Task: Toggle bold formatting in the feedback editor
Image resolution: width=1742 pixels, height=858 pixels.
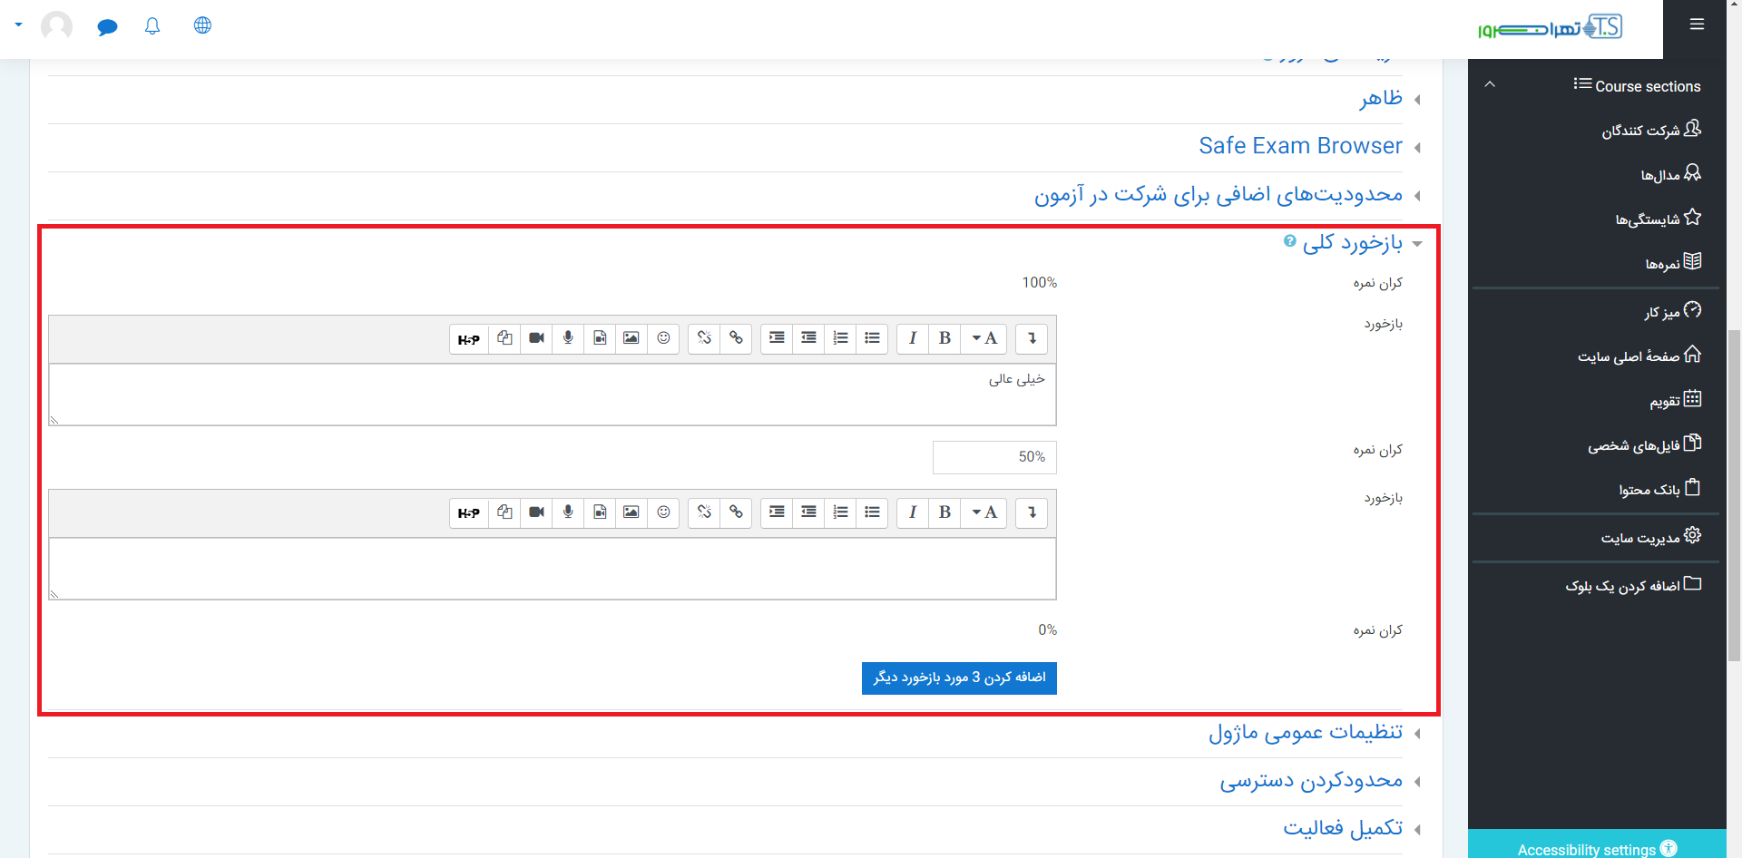Action: (x=944, y=338)
